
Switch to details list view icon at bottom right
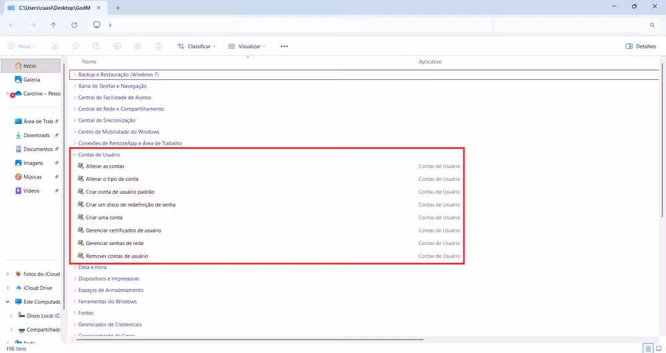pyautogui.click(x=648, y=348)
